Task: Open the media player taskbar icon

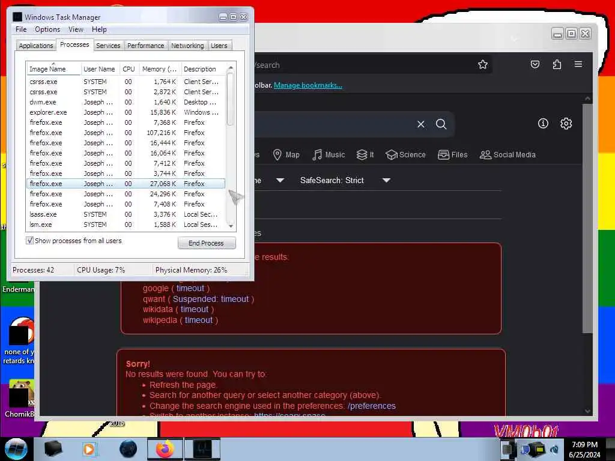Action: tap(89, 449)
